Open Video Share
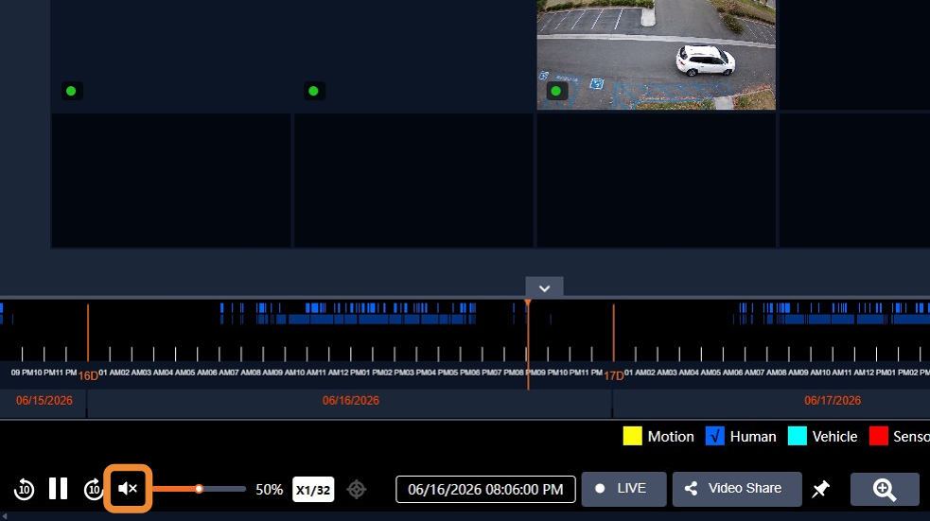The height and width of the screenshot is (521, 930). coord(737,489)
